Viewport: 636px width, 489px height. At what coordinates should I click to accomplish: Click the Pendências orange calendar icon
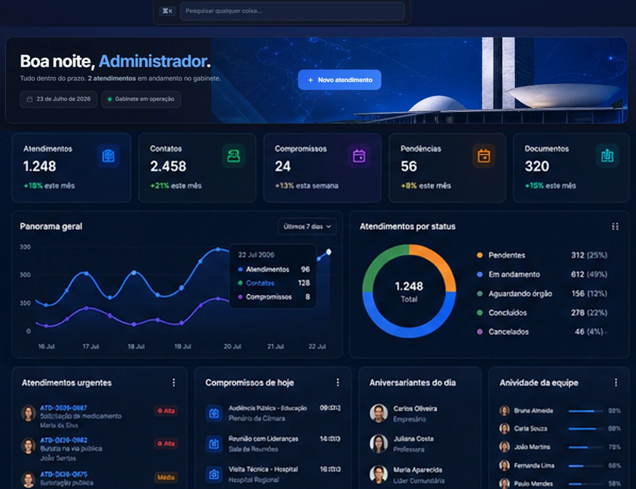coord(484,156)
